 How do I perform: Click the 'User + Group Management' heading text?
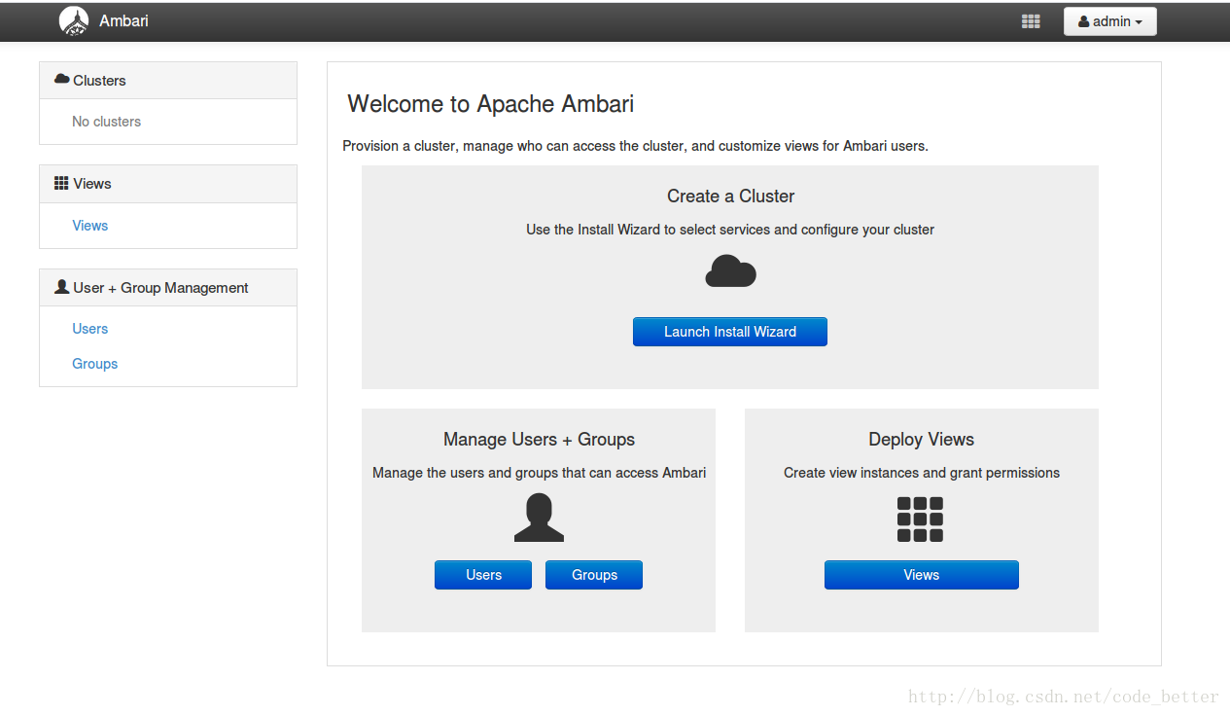coord(160,288)
